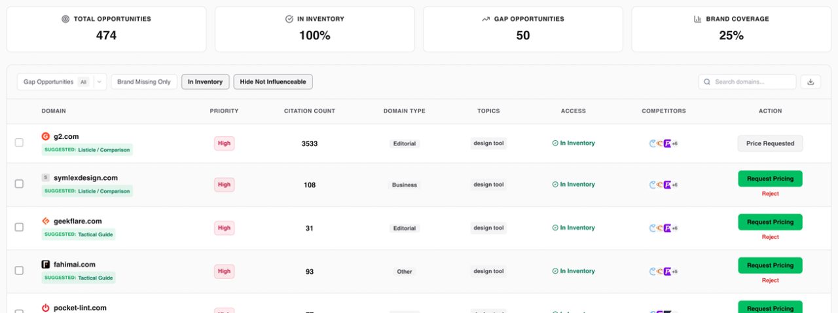Toggle Hide Not Influenceable filter
Image resolution: width=838 pixels, height=313 pixels.
[x=273, y=82]
